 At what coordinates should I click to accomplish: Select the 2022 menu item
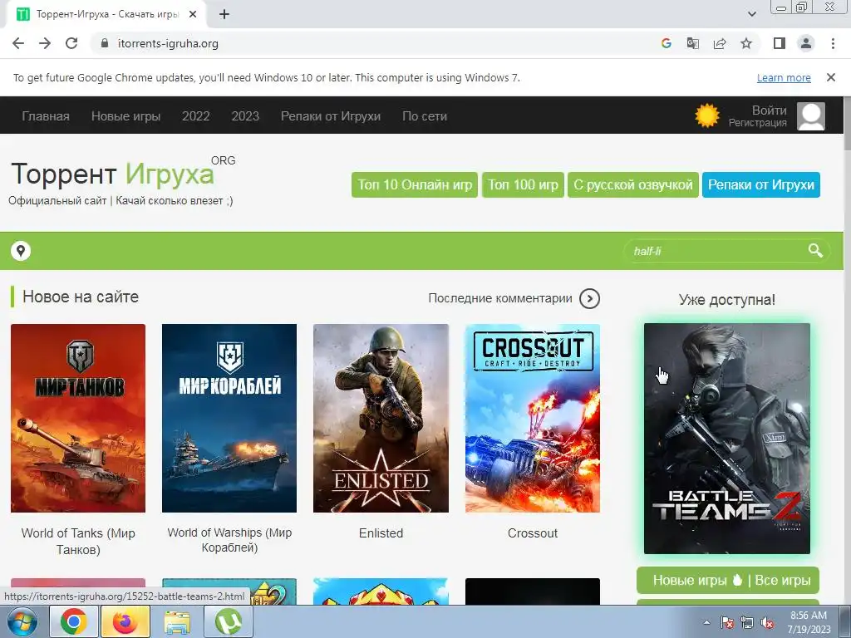click(x=196, y=116)
